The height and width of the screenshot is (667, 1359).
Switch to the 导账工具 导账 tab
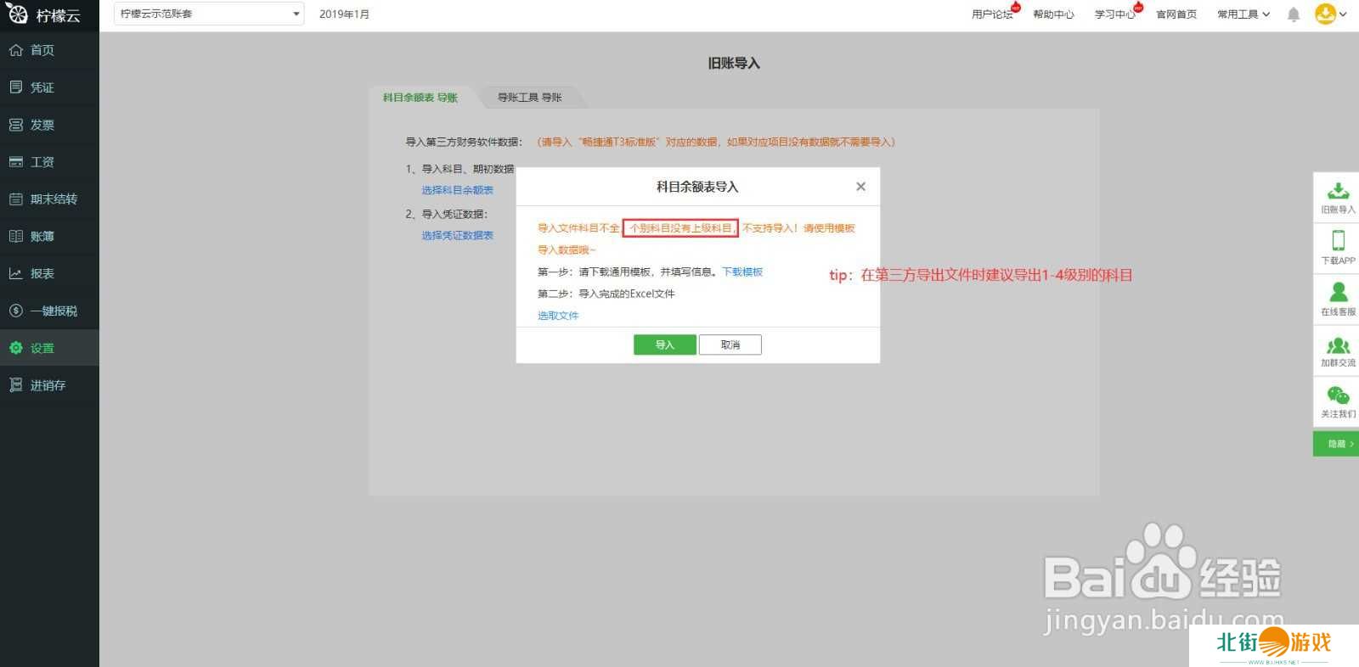[x=529, y=98]
